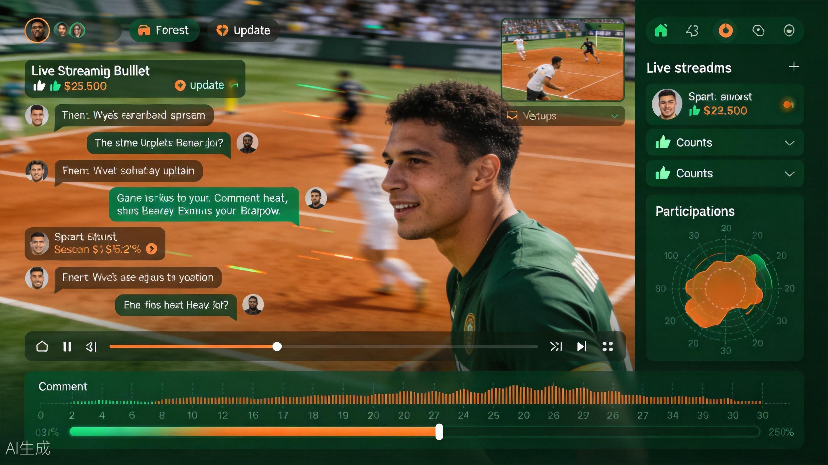
Task: Open avatar beside the "sprsem" chat message
Action: [37, 115]
